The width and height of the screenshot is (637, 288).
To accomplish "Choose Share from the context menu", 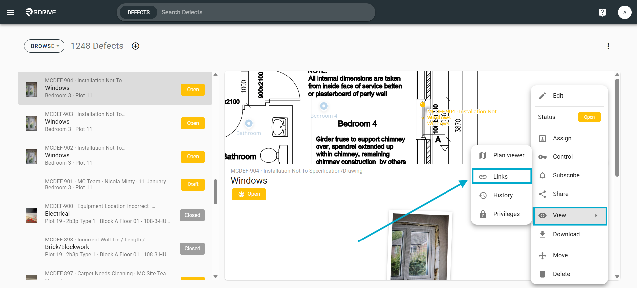I will 569,194.
